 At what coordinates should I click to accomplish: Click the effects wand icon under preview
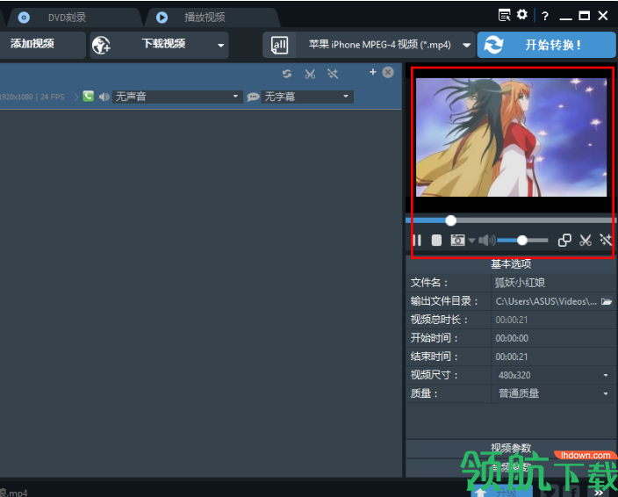pos(606,240)
